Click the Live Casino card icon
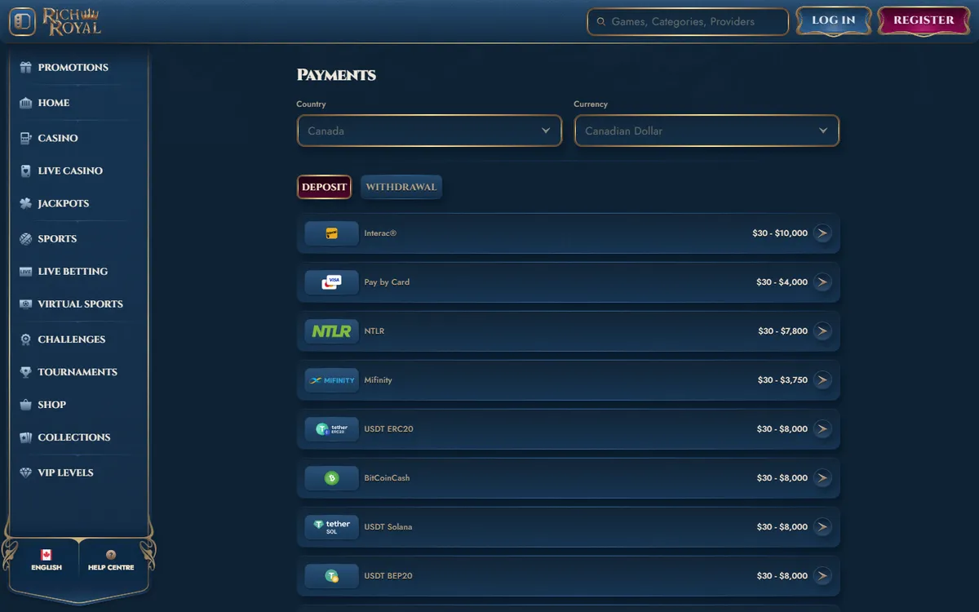 pos(25,171)
